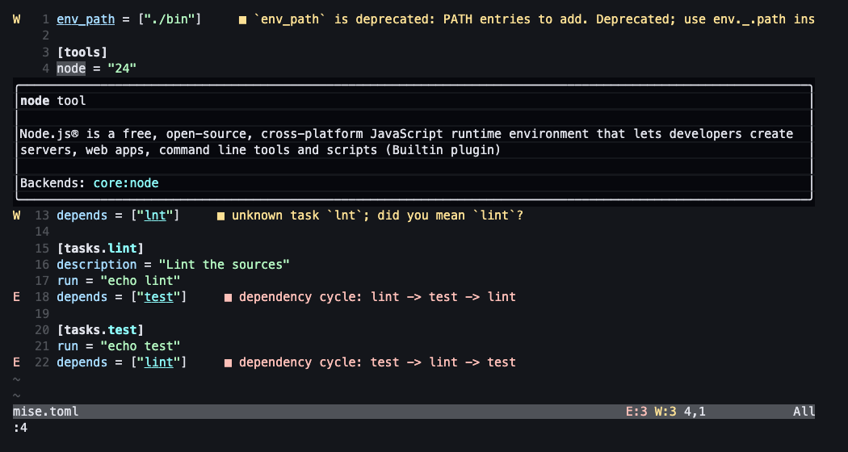Select the [tools] section header

pyautogui.click(x=82, y=52)
